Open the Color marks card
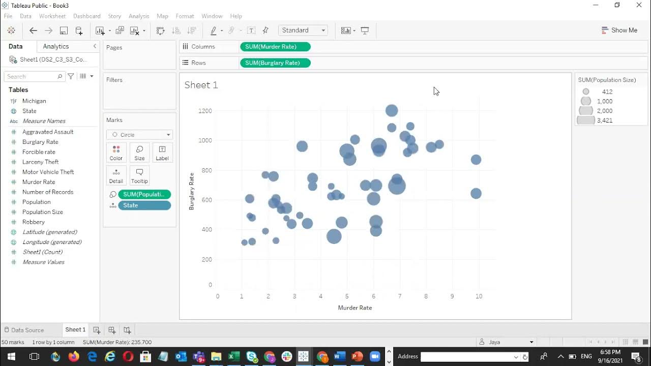This screenshot has height=366, width=651. point(116,152)
